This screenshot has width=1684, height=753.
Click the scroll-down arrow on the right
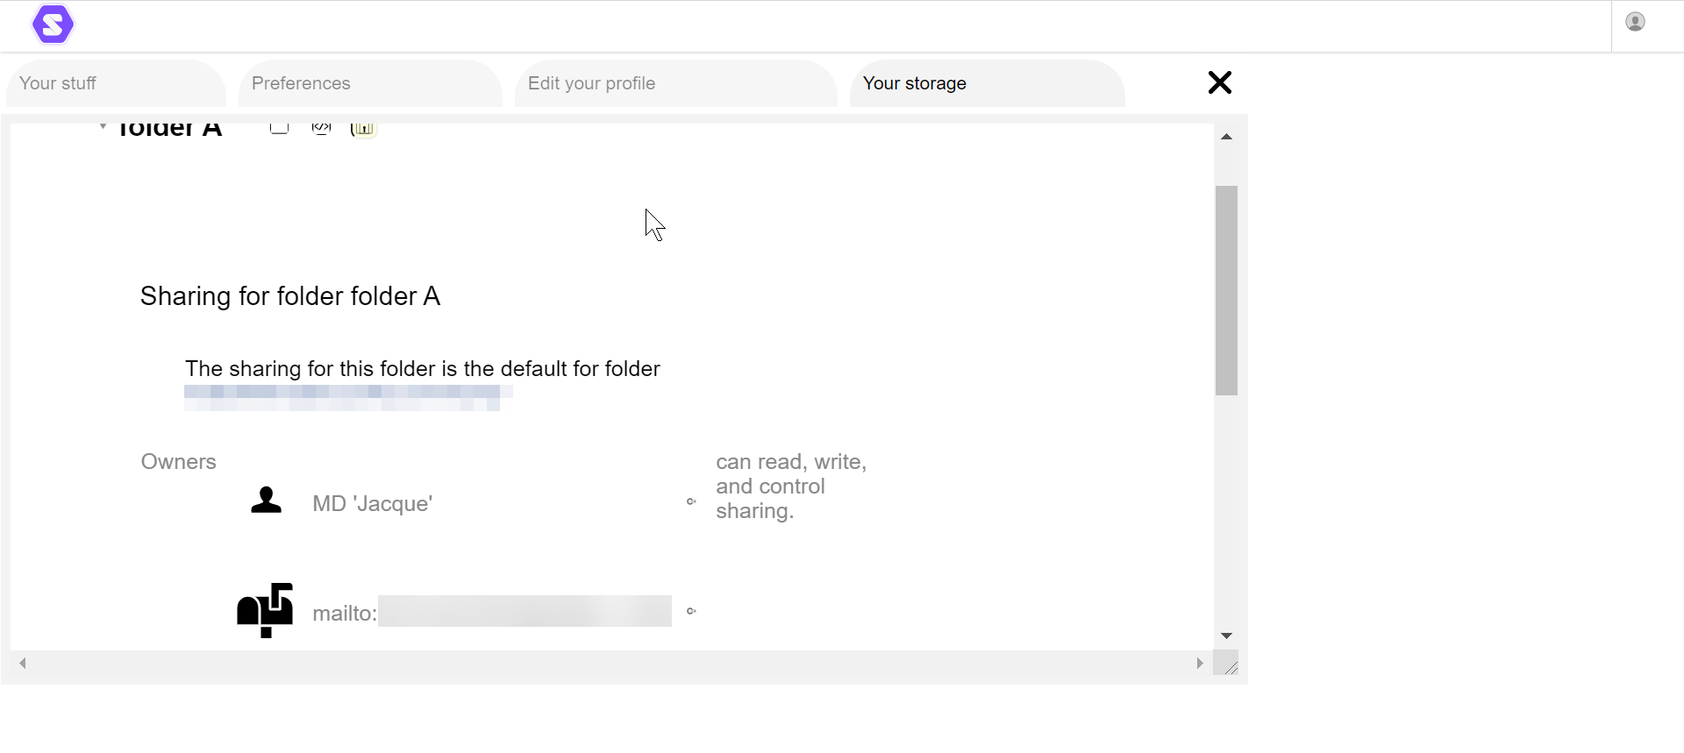click(x=1227, y=635)
